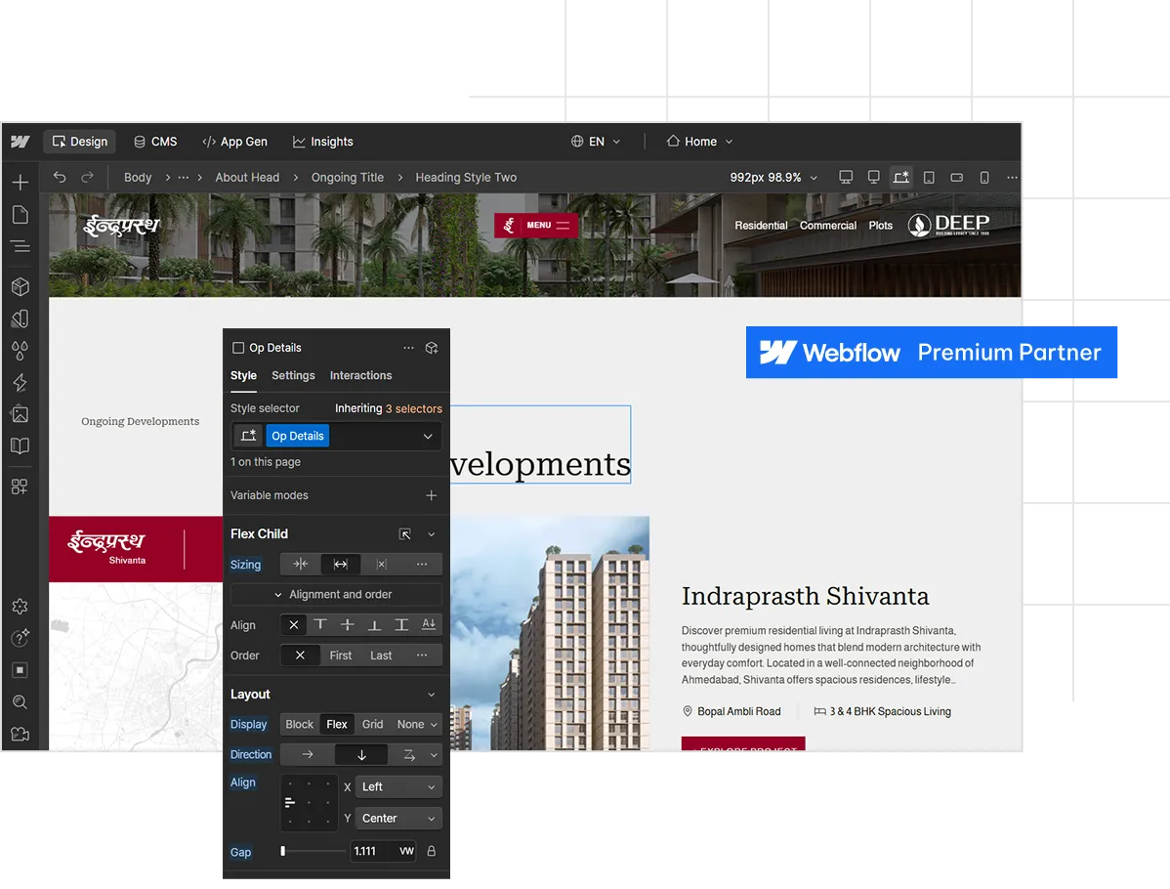Click the Webflow logo icon
The height and width of the screenshot is (889, 1170).
(21, 141)
